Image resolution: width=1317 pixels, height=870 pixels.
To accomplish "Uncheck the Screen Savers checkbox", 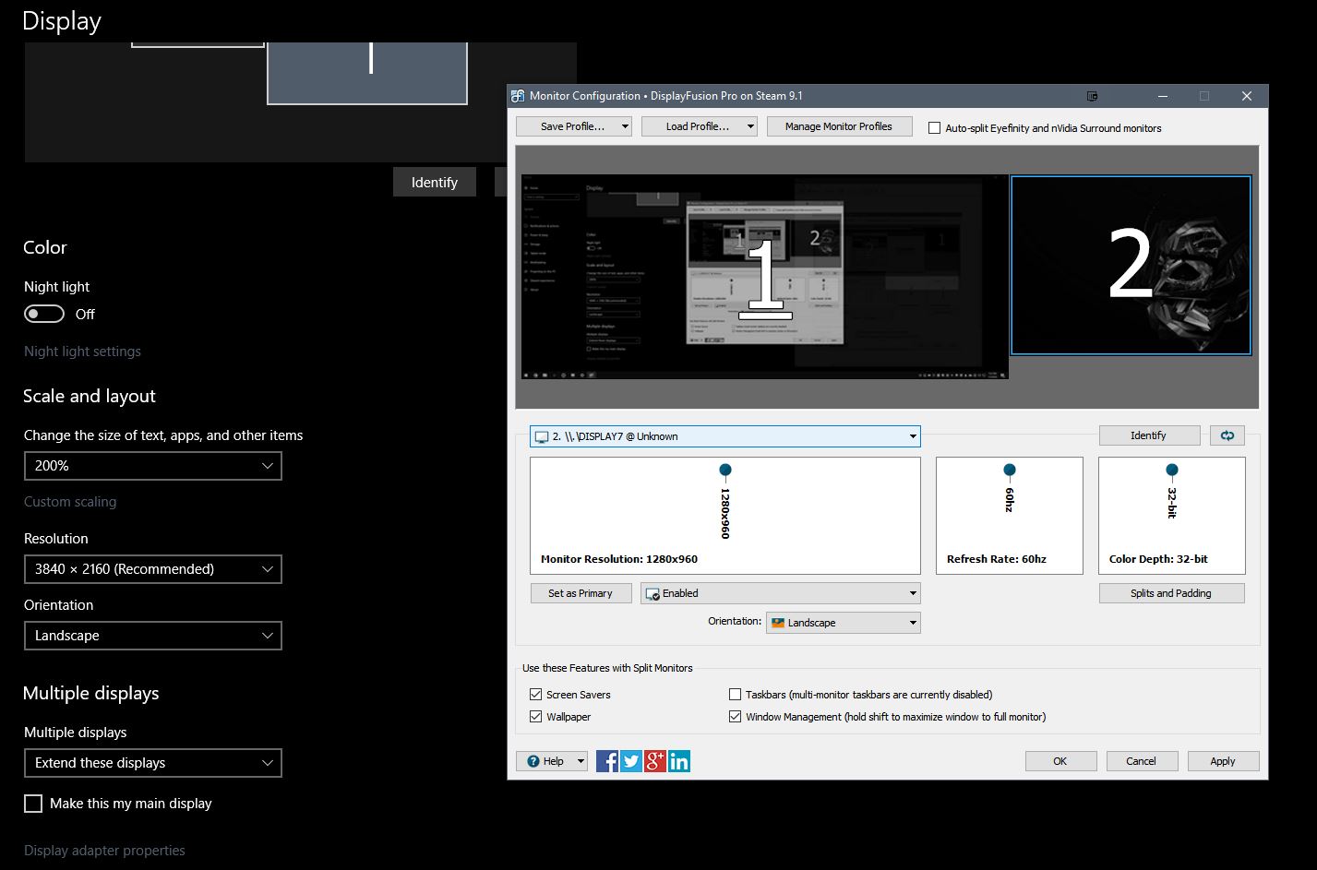I will click(x=535, y=695).
